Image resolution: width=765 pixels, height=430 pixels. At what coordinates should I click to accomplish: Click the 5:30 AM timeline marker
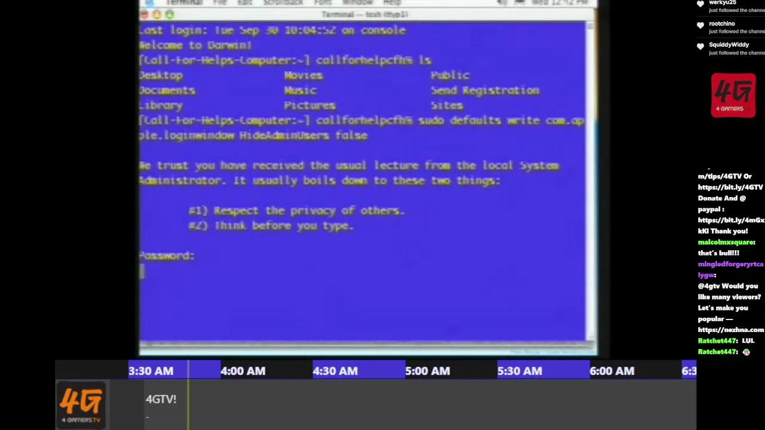[x=519, y=371]
